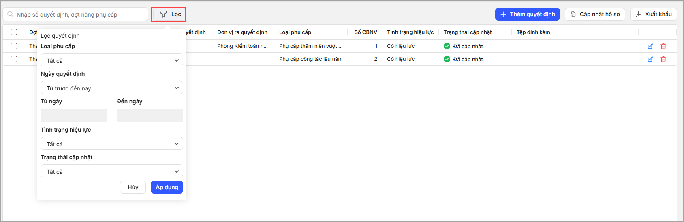Screen dimensions: 684x222
Task: Click the Thêm quyết định button
Action: point(527,14)
